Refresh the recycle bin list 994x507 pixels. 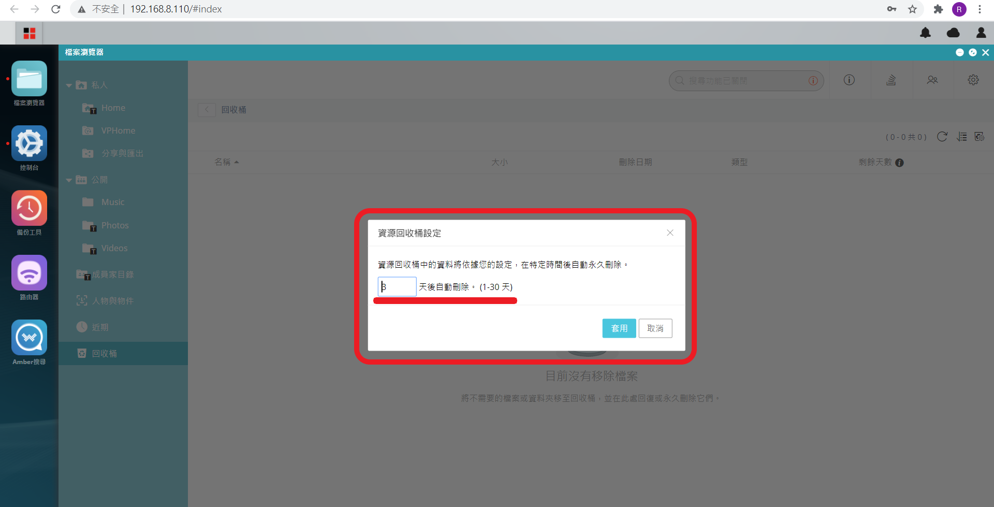[x=942, y=137]
